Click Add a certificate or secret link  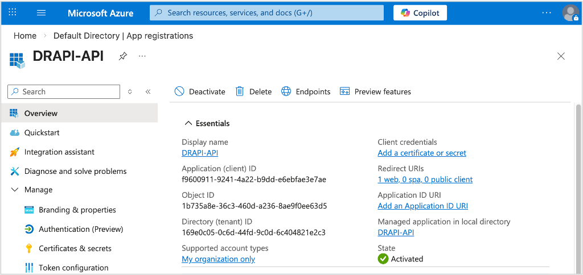click(421, 153)
